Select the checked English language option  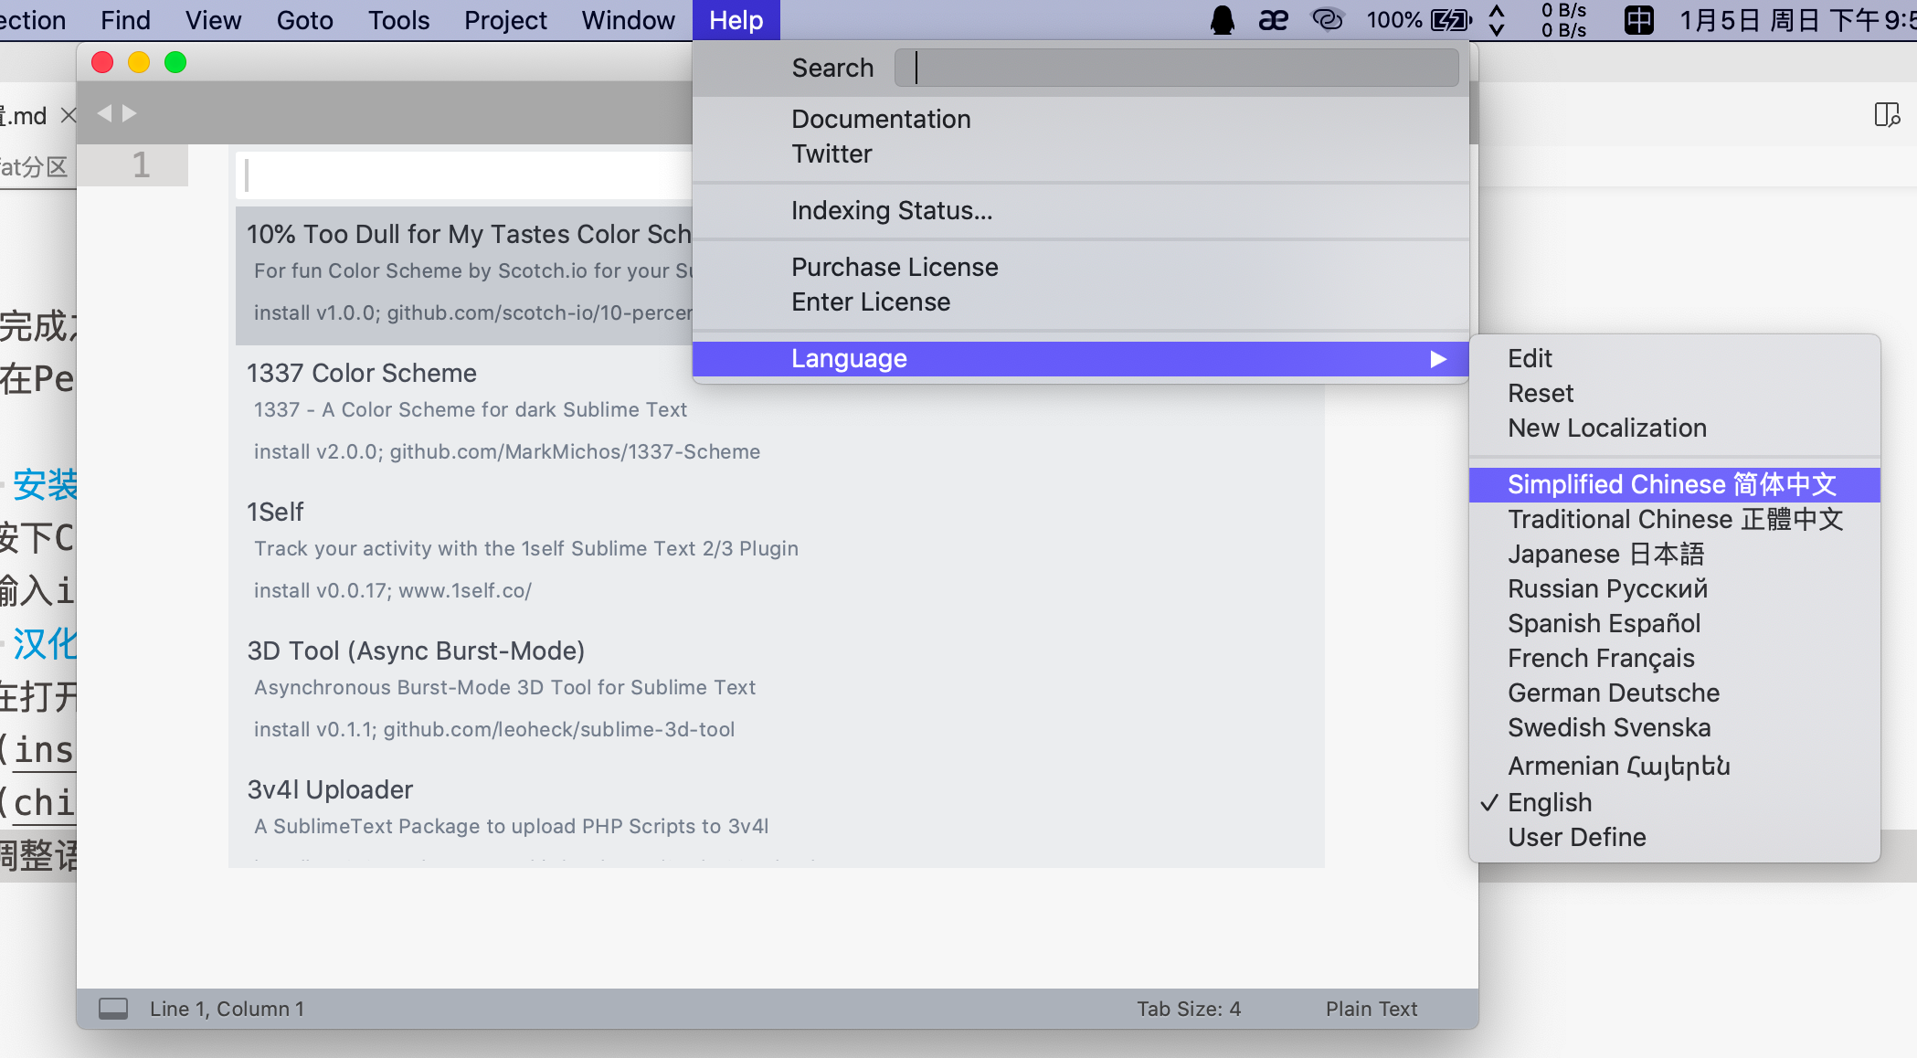point(1674,802)
